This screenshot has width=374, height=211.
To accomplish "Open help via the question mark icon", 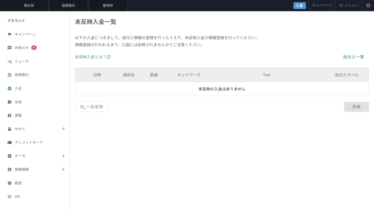I will coord(368,5).
